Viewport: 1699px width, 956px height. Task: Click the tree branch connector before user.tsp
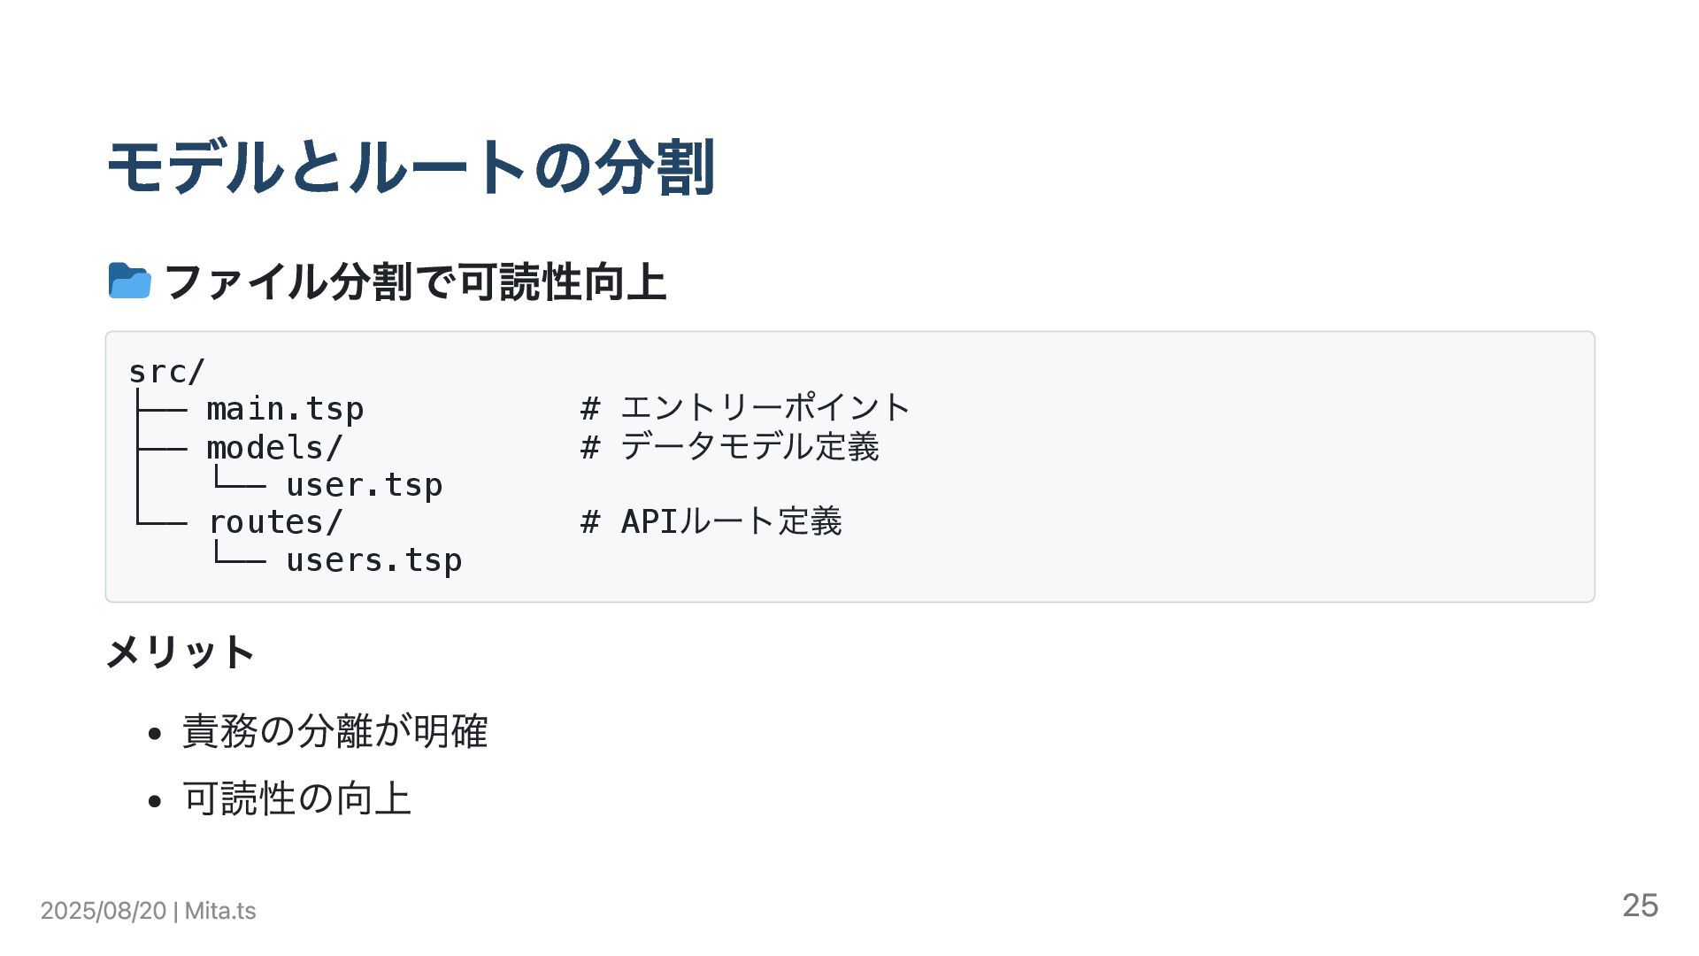coord(239,481)
